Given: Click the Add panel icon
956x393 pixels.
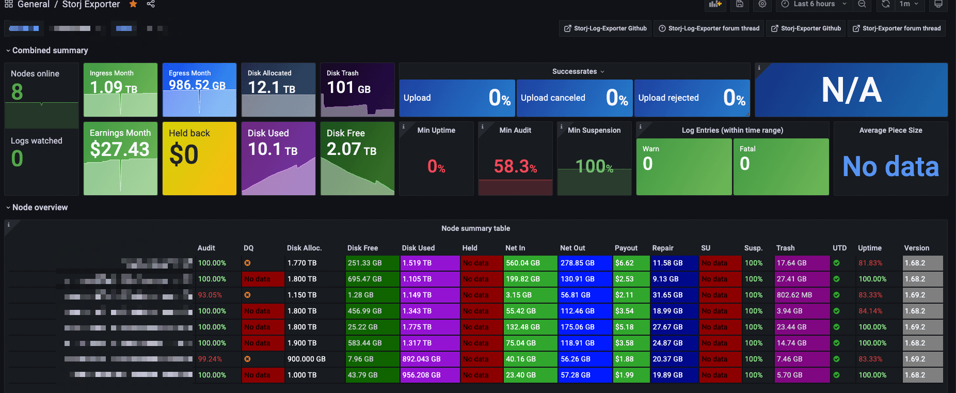Looking at the screenshot, I should coord(715,4).
